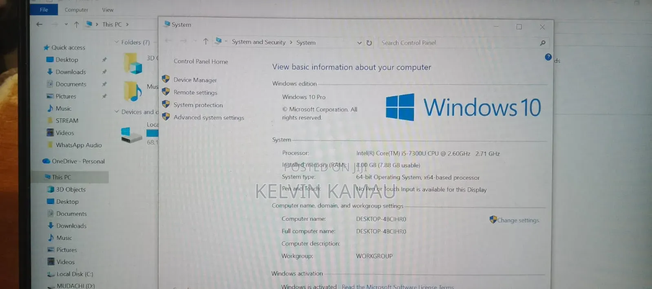Open recent locations dropdown in System window
Screen dimensions: 652x289
[x=195, y=41]
